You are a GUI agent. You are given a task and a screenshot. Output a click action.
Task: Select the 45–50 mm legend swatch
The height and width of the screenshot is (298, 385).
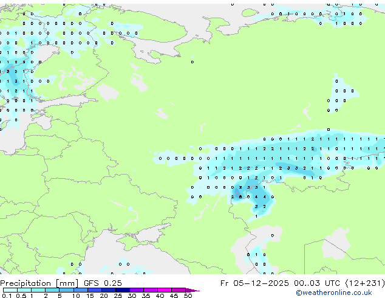pos(179,290)
